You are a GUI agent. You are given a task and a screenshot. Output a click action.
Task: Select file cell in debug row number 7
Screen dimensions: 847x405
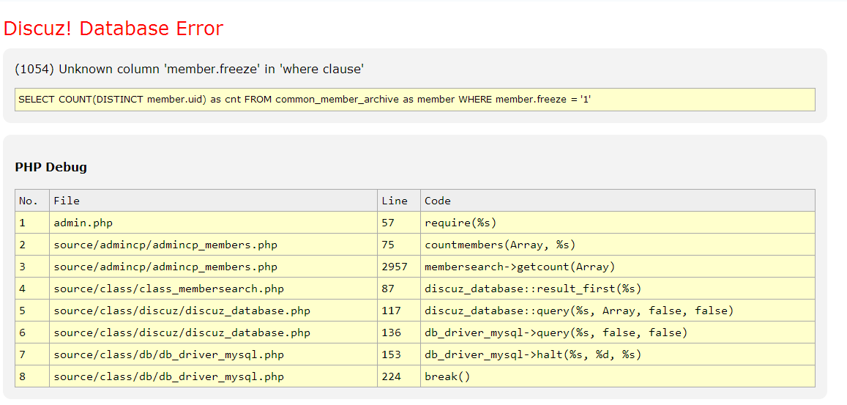pyautogui.click(x=213, y=354)
